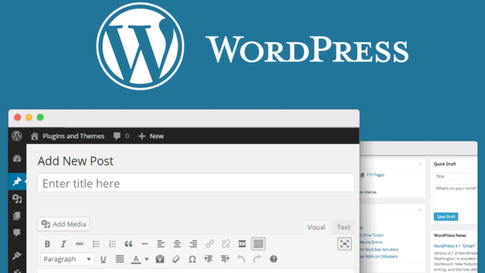Open the Dashboard gauge icon in the sidebar

pos(17,159)
